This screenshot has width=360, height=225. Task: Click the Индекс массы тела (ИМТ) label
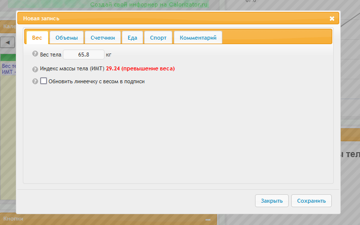tap(72, 68)
